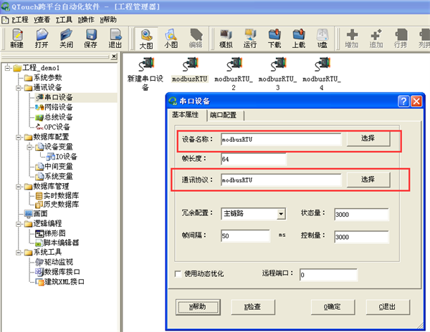This screenshot has height=332, width=430.
Task: Start simulation with 模拟 icon
Action: [x=226, y=39]
